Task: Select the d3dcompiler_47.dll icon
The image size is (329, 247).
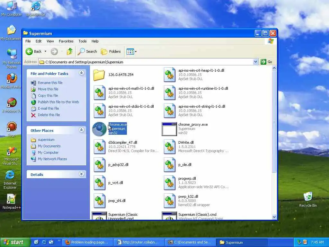Action: 100,147
